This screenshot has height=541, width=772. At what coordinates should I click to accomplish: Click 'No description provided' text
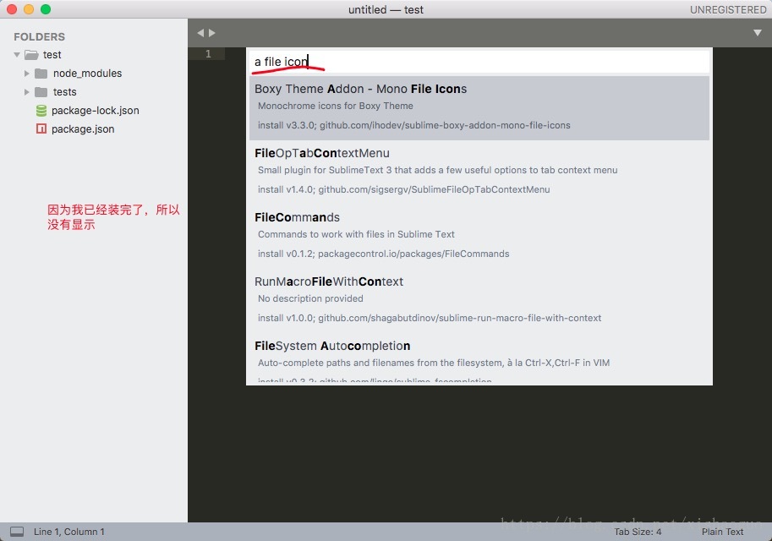[x=310, y=298]
